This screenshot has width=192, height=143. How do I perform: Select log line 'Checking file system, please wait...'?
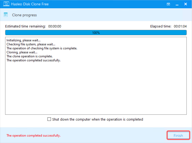point(31,44)
